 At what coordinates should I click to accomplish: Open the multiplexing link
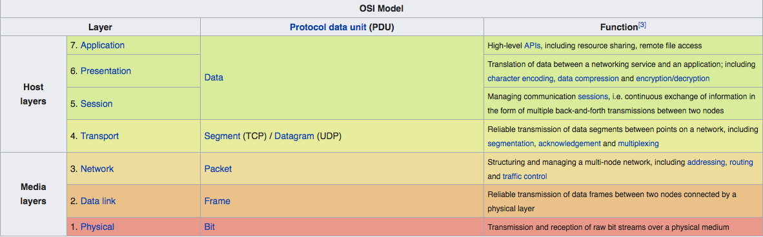(x=638, y=143)
